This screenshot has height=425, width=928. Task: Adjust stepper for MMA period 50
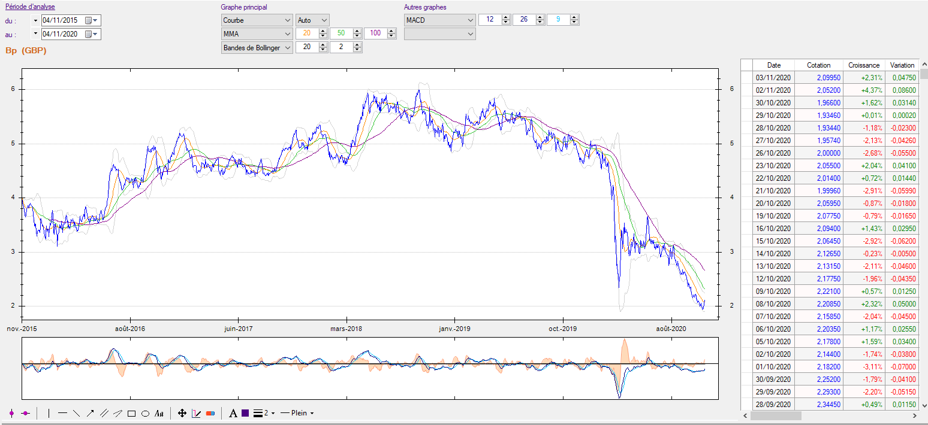tap(357, 34)
